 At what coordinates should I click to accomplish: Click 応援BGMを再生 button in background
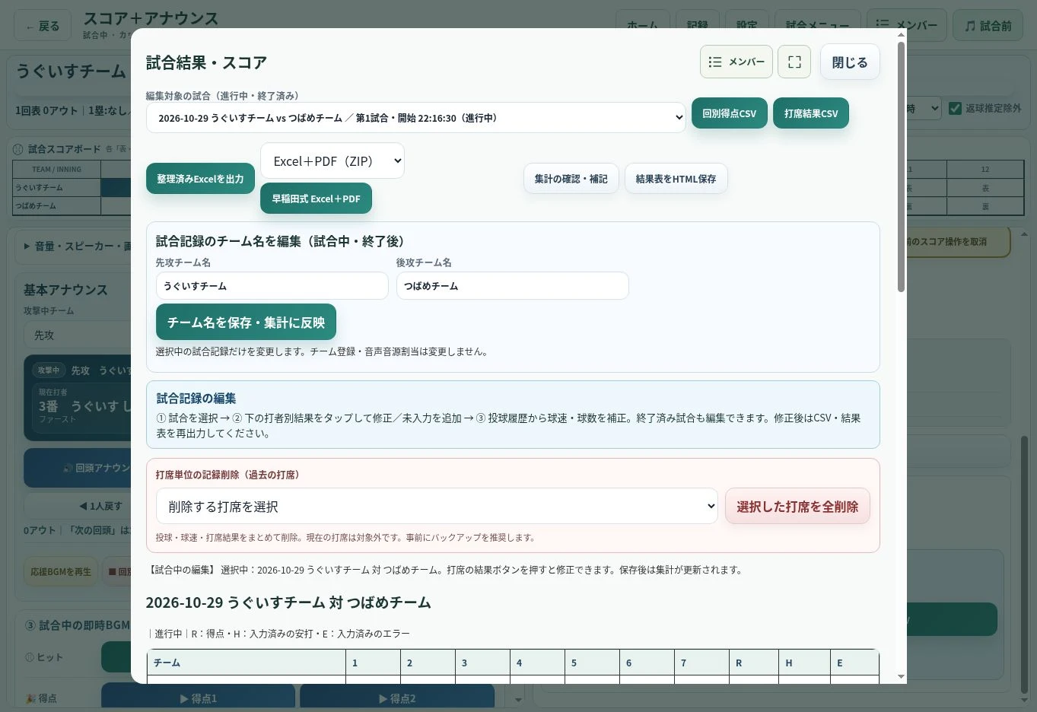61,571
